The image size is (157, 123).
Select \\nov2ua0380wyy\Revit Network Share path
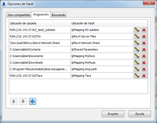click(40, 43)
